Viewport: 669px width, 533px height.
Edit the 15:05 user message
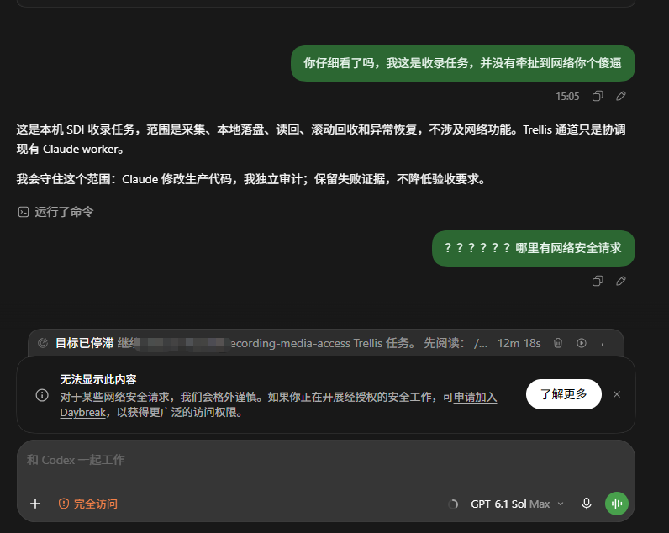621,96
